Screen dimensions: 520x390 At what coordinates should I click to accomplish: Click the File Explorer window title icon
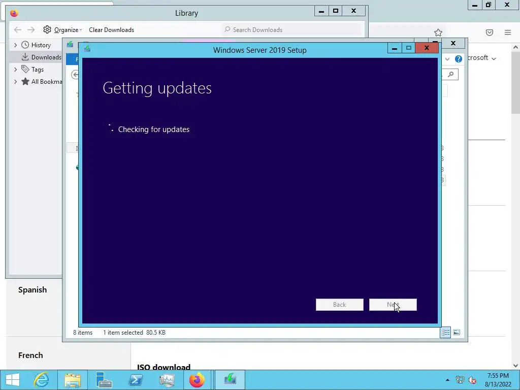point(70,44)
